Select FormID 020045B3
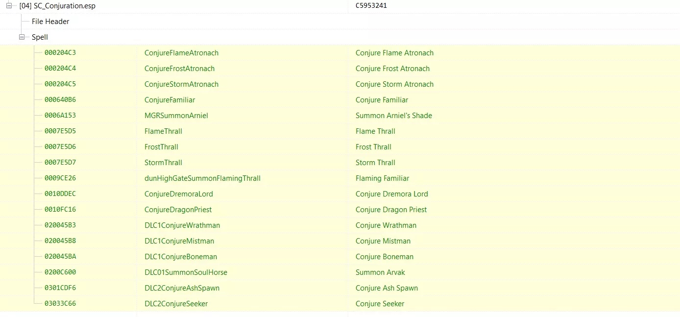680x317 pixels. point(60,225)
